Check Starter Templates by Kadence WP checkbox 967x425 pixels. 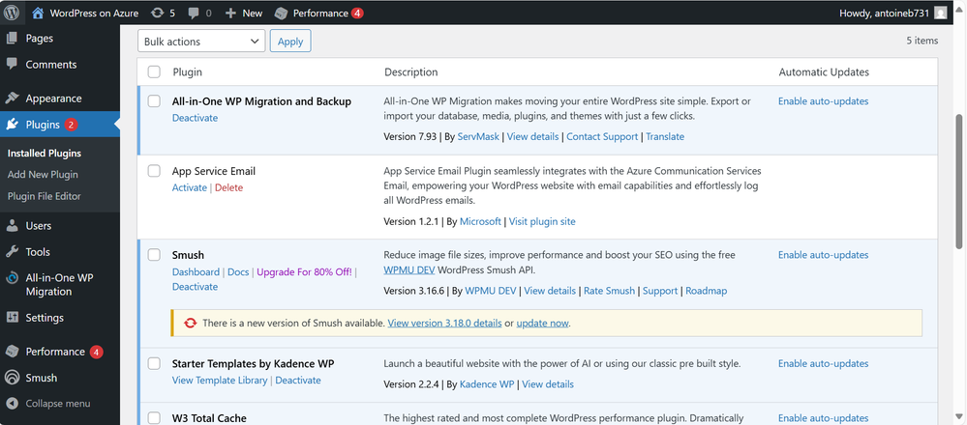(154, 363)
